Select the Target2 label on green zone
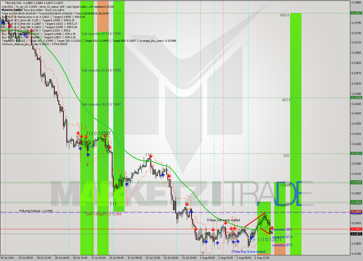The width and height of the screenshot is (363, 261). point(285,185)
